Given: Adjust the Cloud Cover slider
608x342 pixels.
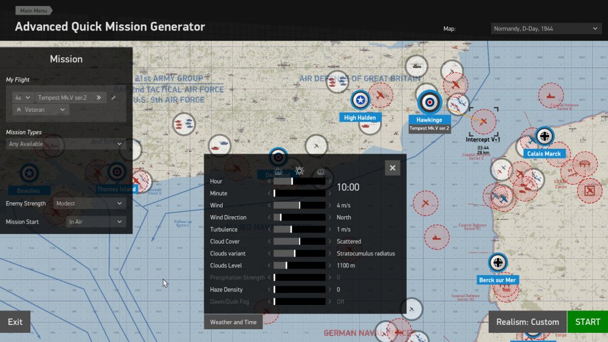Looking at the screenshot, I should pyautogui.click(x=299, y=241).
